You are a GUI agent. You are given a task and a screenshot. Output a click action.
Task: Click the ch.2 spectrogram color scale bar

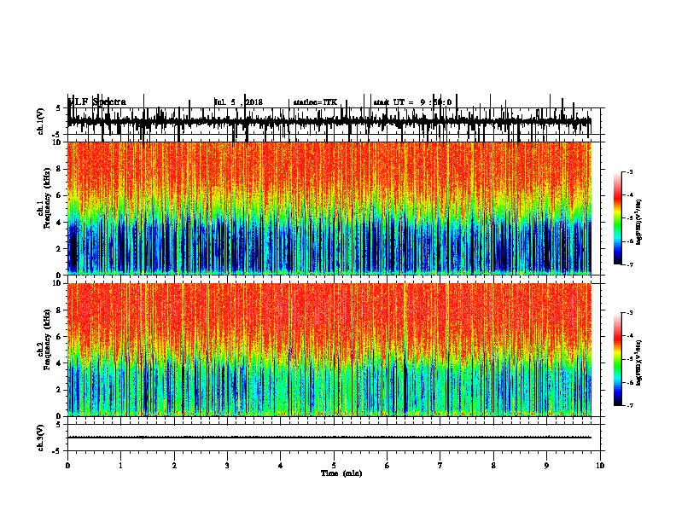pyautogui.click(x=617, y=359)
